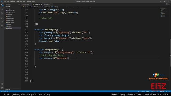
Task: Open the View menu
Action: (18, 1)
